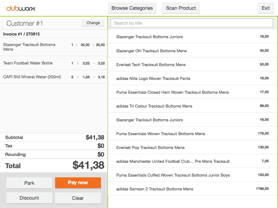Screen dimensions: 278x208
Task: Exit the point of sale screen
Action: tap(266, 8)
